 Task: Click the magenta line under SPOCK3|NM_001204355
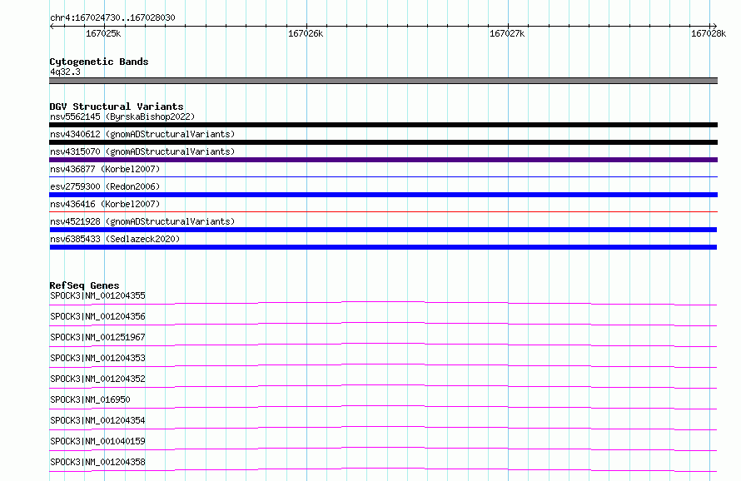tap(383, 304)
